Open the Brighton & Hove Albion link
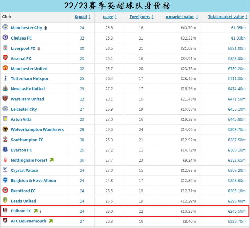This screenshot has height=228, width=250. click(x=33, y=180)
